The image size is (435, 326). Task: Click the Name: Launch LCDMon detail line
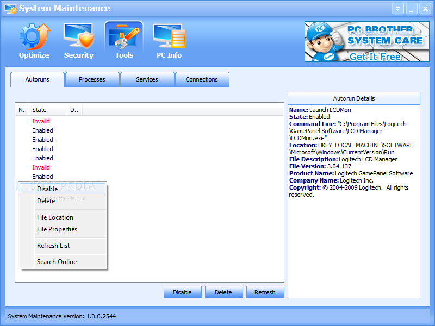click(x=320, y=110)
